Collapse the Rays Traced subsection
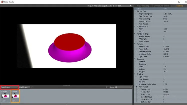This screenshot has width=187, height=105. pos(137,87)
